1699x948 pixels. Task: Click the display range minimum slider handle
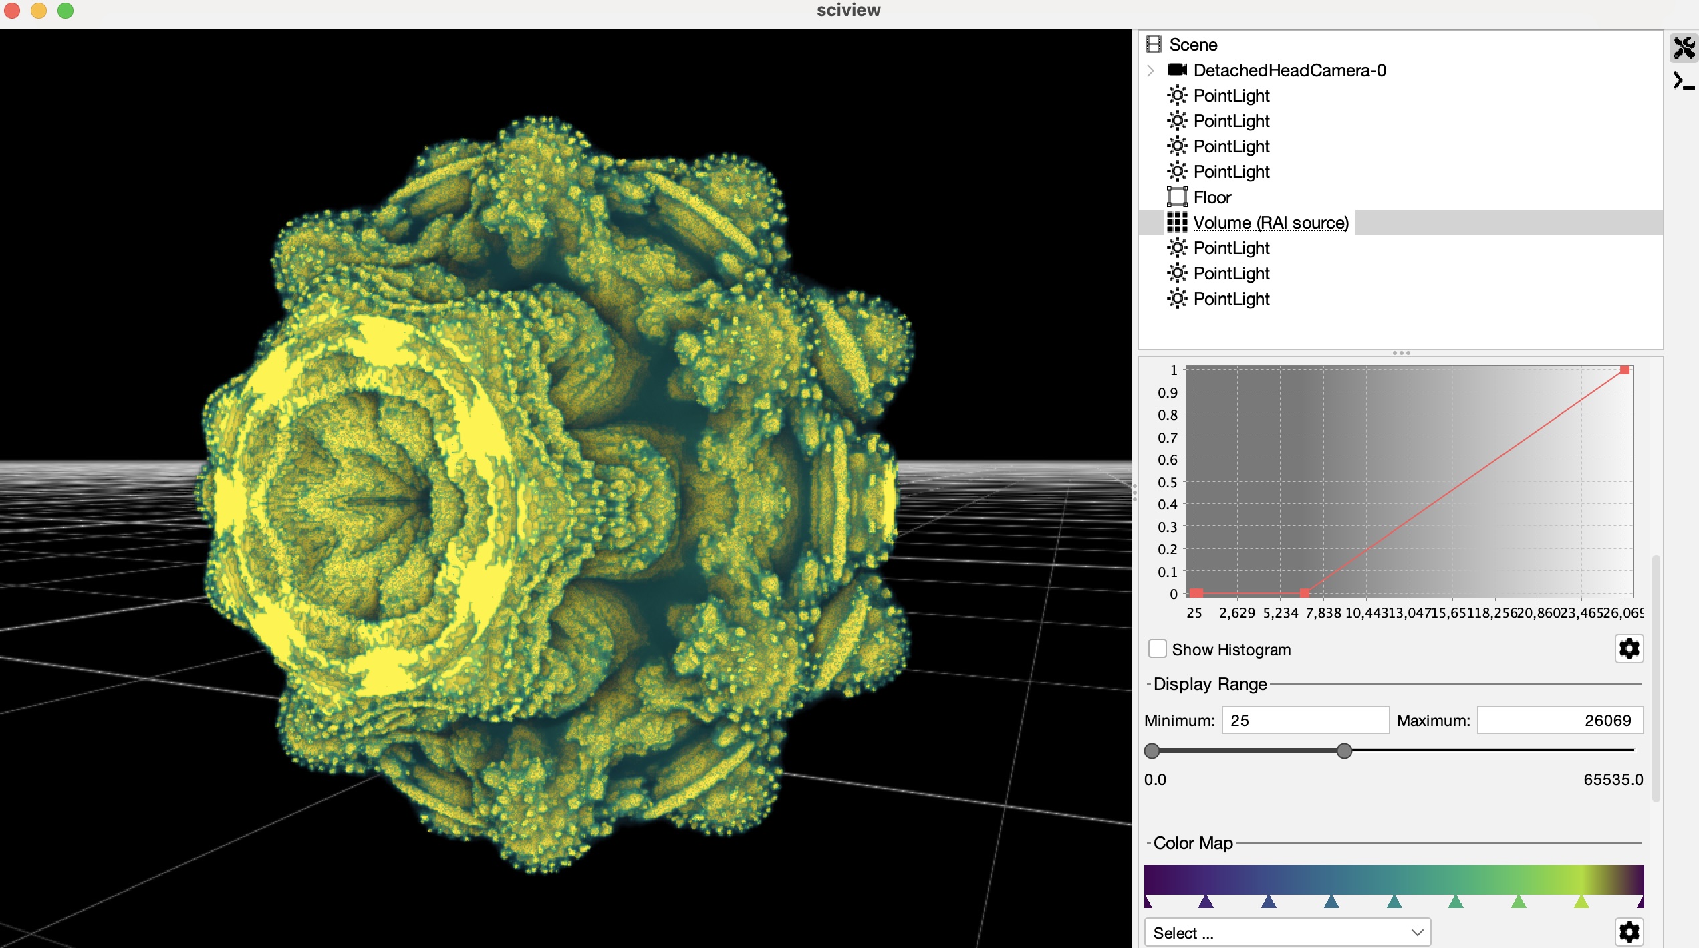coord(1152,751)
